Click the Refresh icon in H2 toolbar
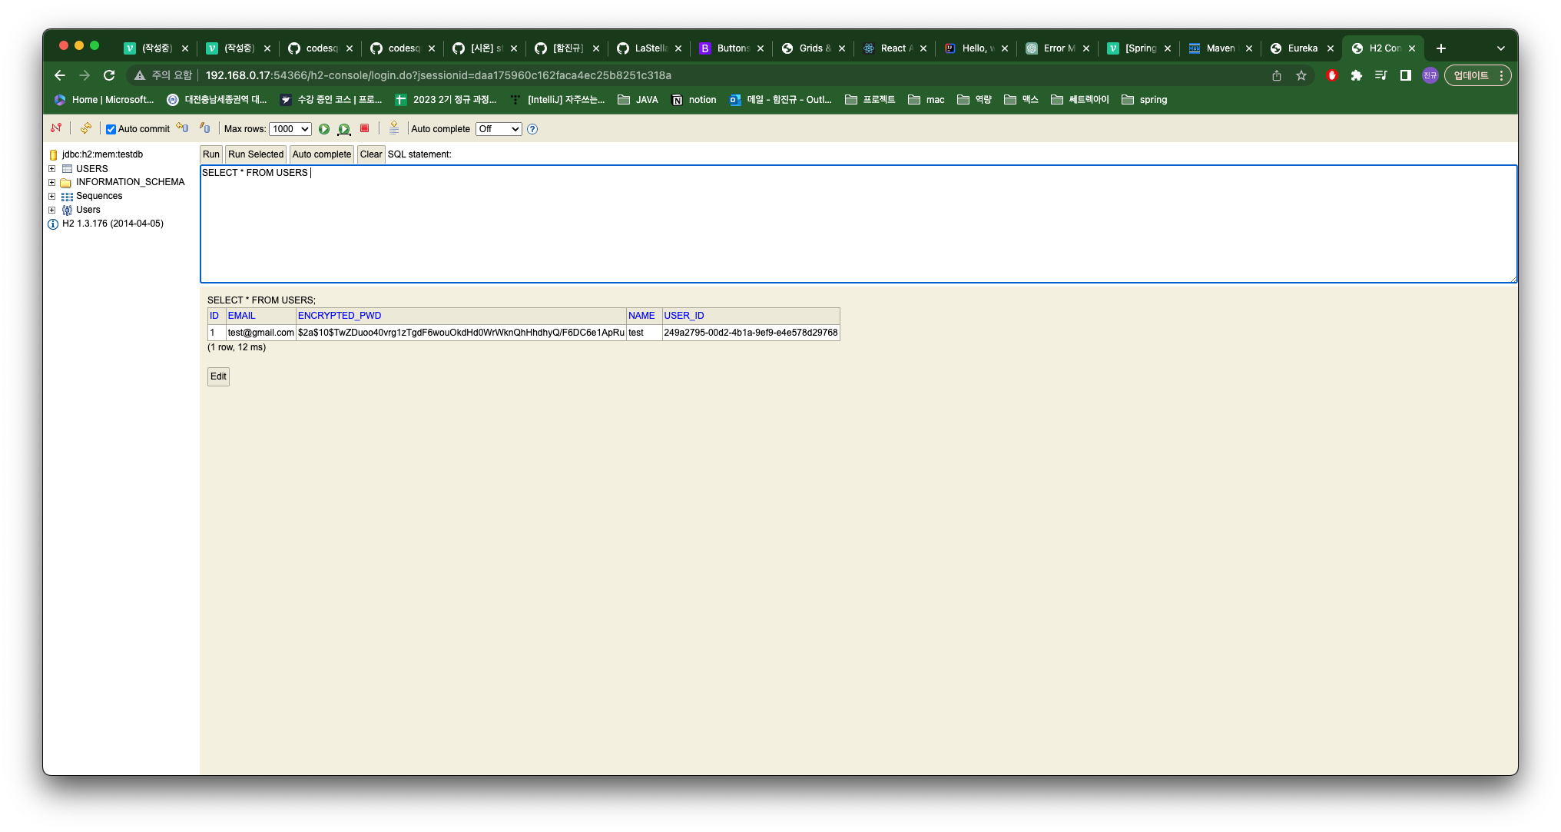The width and height of the screenshot is (1561, 832). (x=85, y=128)
